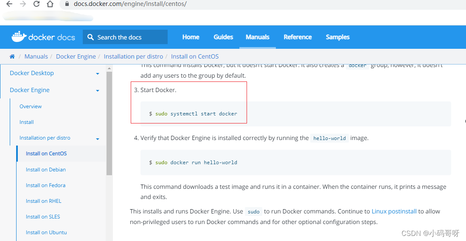This screenshot has width=466, height=241.
Task: Click the padlock site security icon
Action: pyautogui.click(x=67, y=4)
